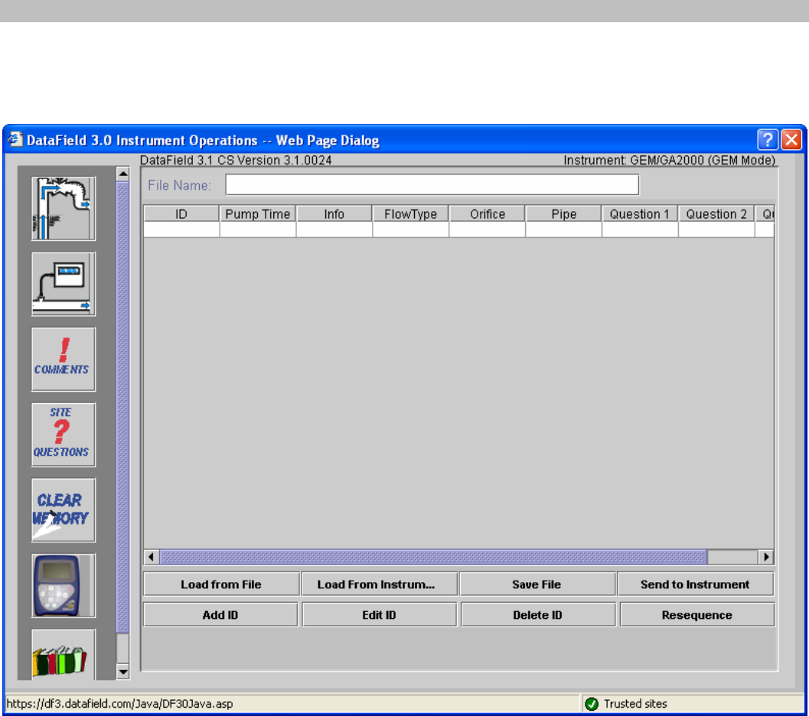Click 'DataField 3.1 CS Version 3.1.0024' text
Image resolution: width=809 pixels, height=716 pixels.
point(236,161)
